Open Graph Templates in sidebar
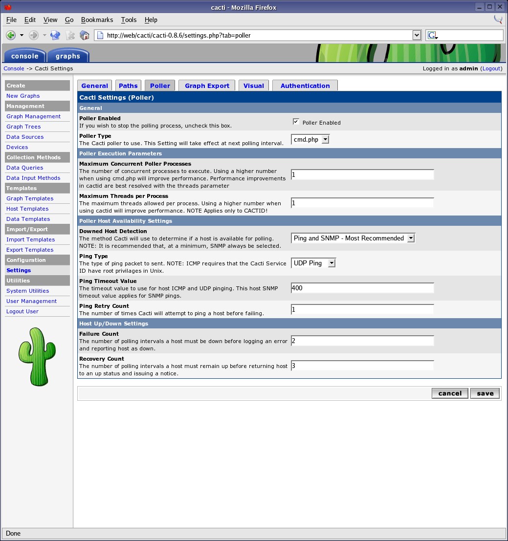 [30, 198]
